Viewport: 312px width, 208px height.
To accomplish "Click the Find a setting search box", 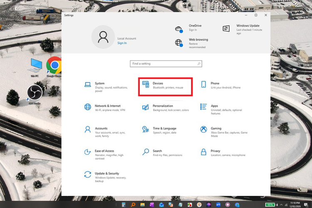I will [x=166, y=64].
